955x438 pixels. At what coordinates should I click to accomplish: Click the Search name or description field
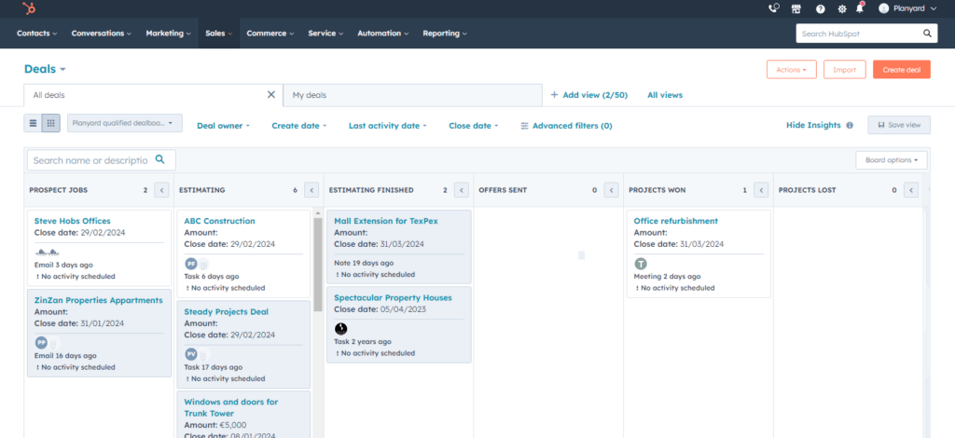(x=101, y=160)
